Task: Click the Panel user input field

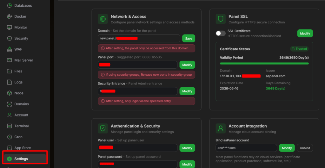Action: click(x=138, y=148)
